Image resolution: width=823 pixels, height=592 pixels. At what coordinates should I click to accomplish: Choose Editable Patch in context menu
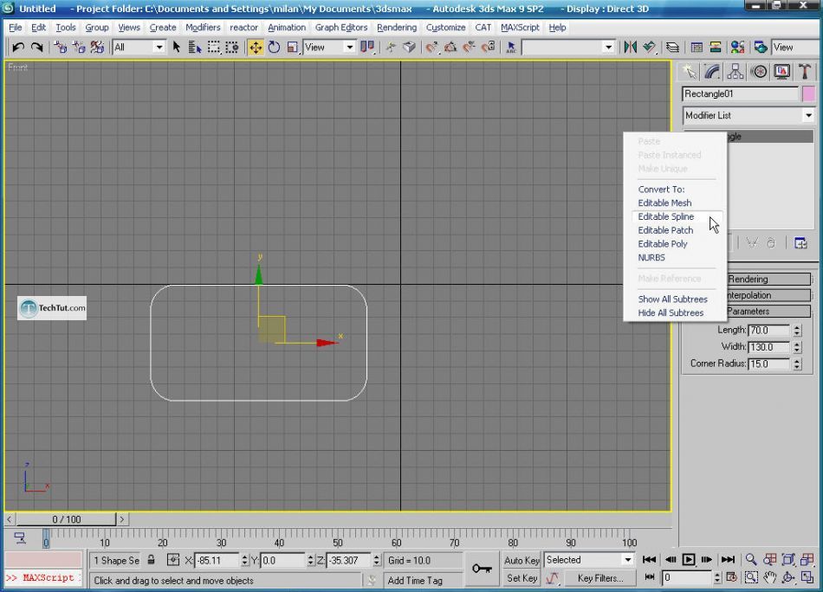(x=665, y=230)
